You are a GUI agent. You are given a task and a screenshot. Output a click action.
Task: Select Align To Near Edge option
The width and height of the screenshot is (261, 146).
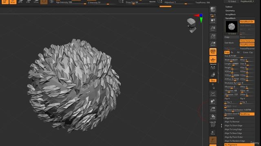[x=239, y=133]
